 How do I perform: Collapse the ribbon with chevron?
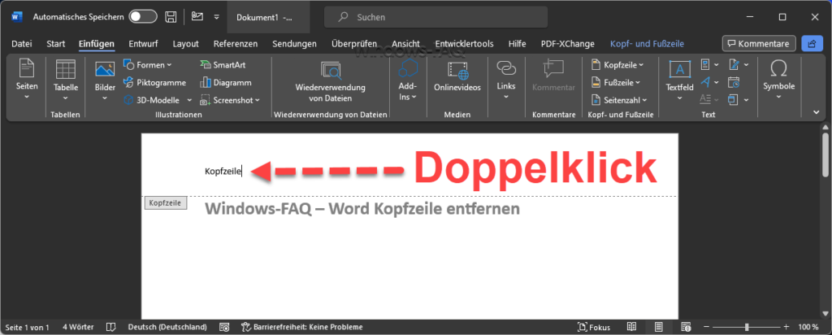coord(816,112)
